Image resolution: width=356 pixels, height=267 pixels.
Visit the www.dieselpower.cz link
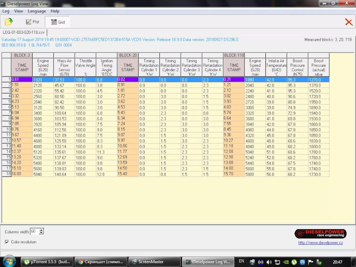tap(320, 243)
